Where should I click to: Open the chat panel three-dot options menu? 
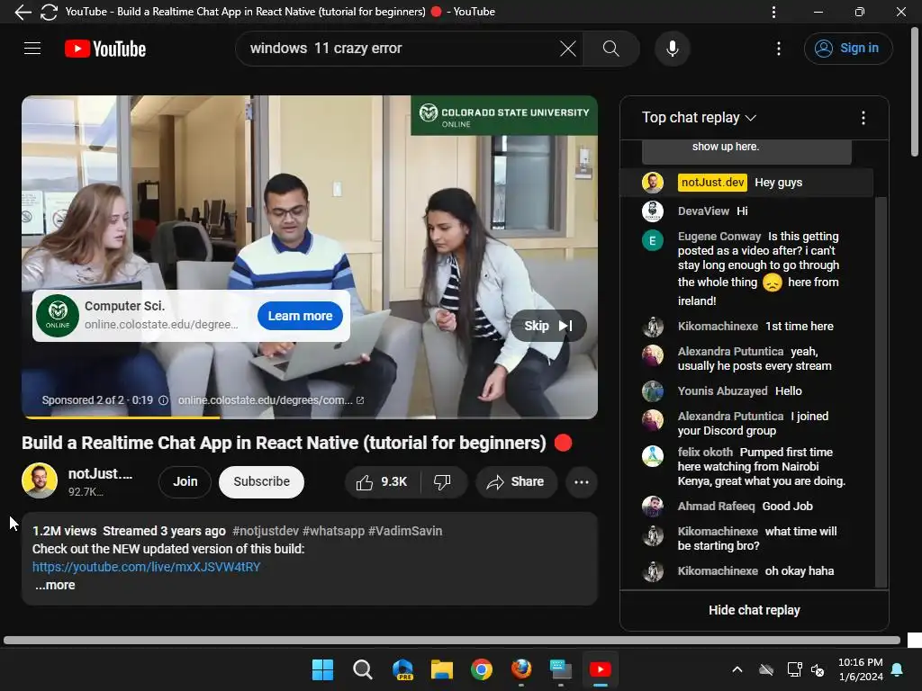863,118
